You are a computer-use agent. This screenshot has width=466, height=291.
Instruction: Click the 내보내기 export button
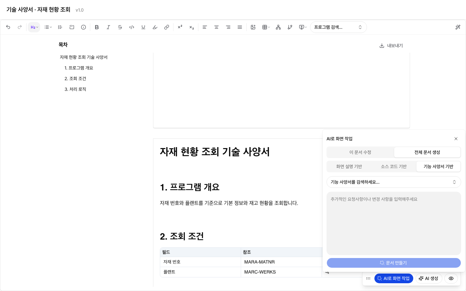point(391,46)
